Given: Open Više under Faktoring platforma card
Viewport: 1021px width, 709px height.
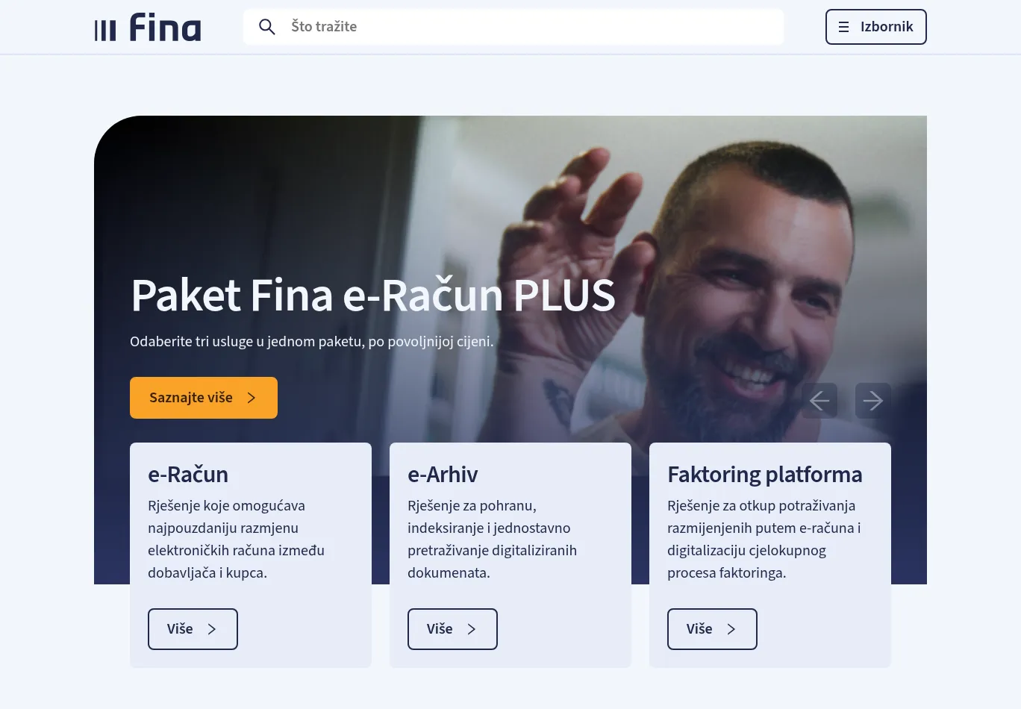Looking at the screenshot, I should (712, 629).
